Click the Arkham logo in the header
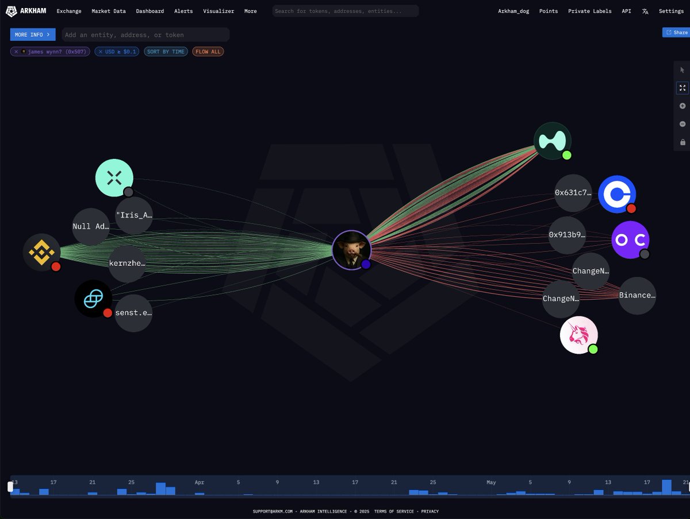The image size is (690, 519). [x=26, y=11]
